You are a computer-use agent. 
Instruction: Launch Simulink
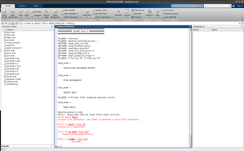pos(118,13)
